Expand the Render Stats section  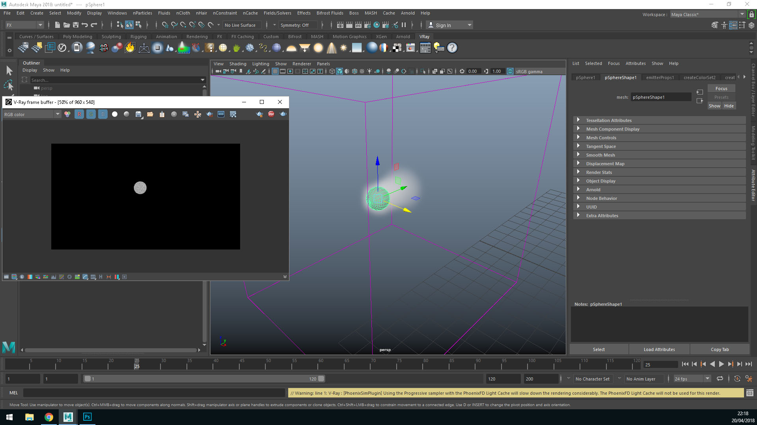click(659, 172)
